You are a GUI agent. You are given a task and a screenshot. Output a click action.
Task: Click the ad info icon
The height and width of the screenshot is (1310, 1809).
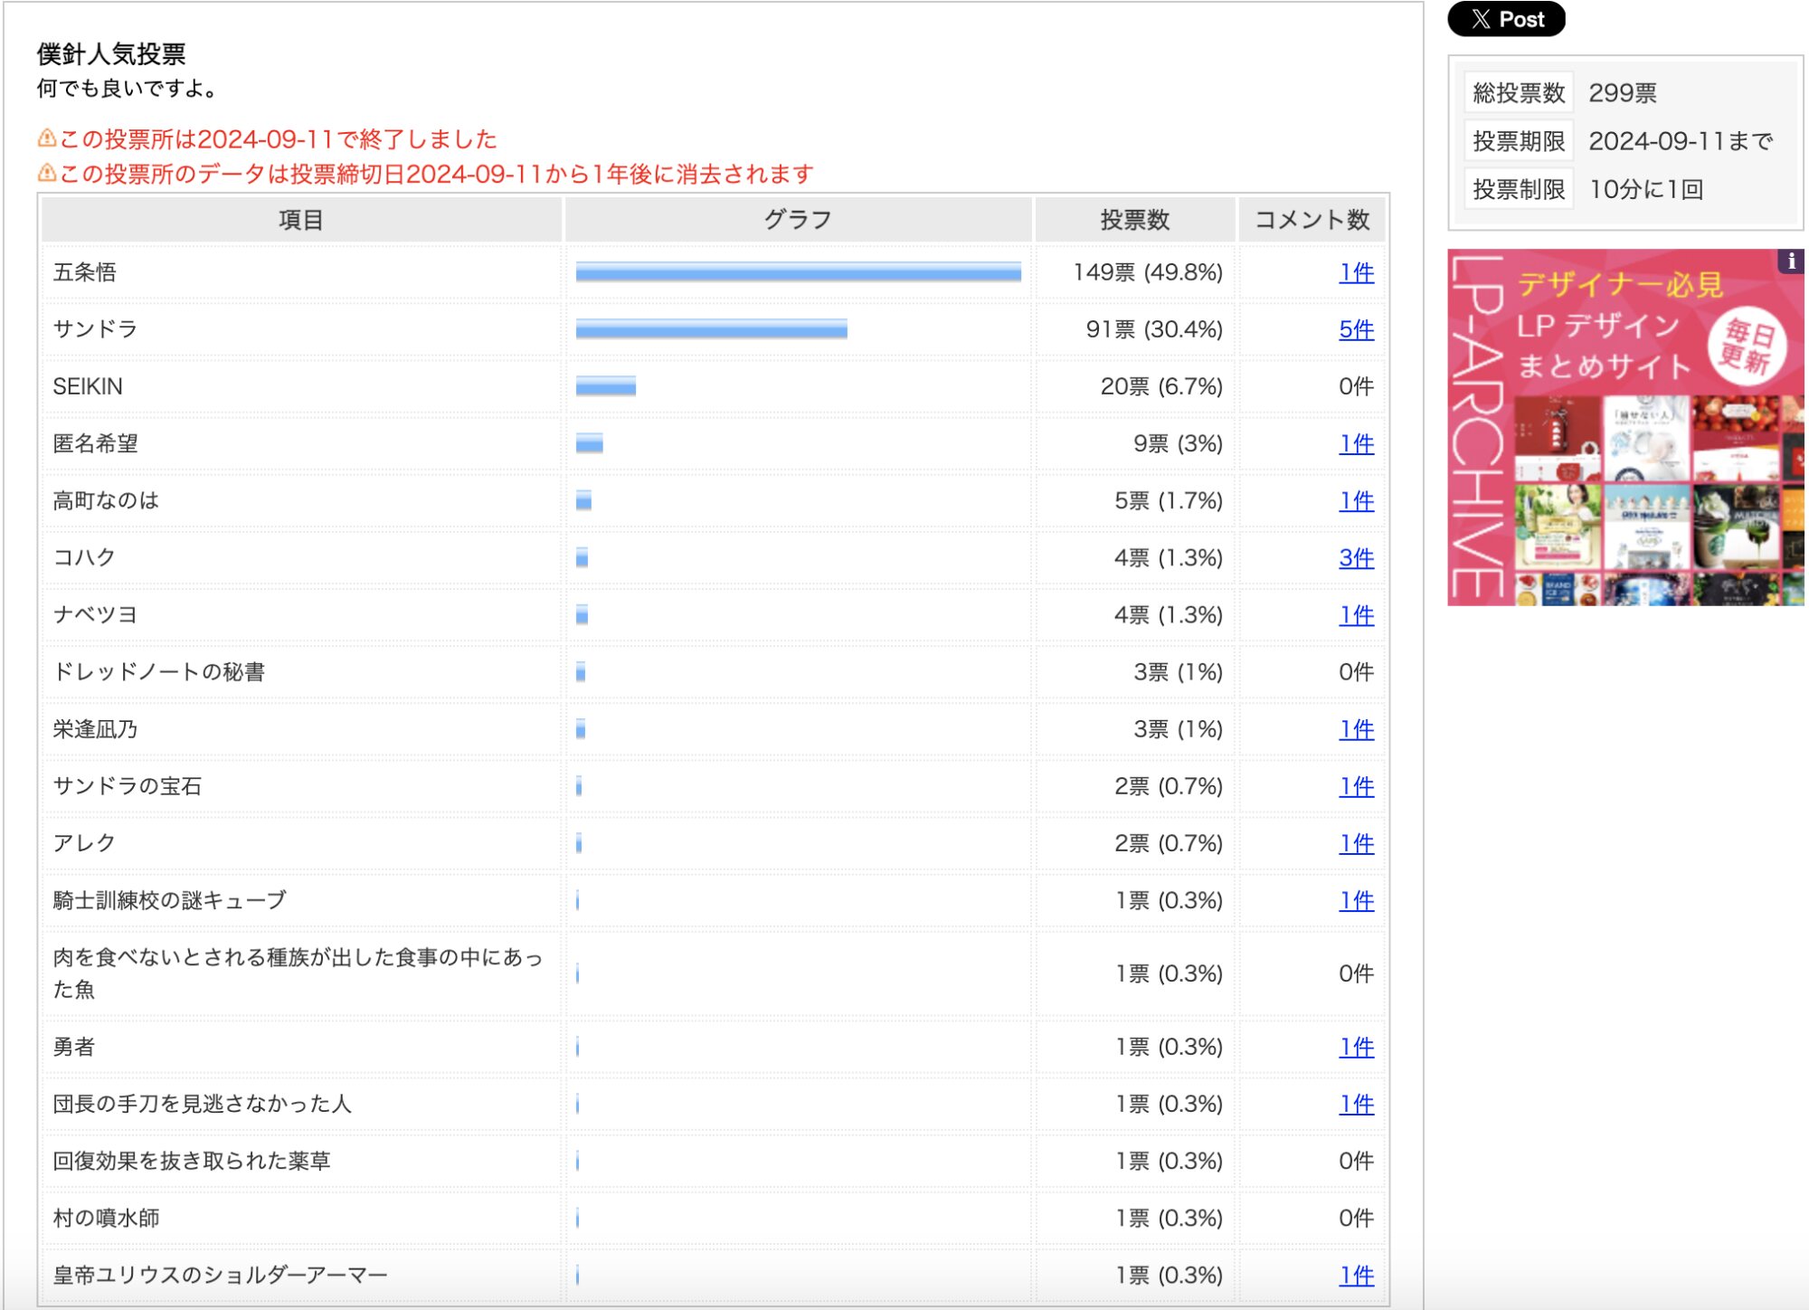coord(1790,261)
